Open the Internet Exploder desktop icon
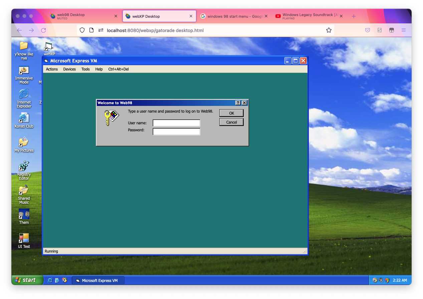The height and width of the screenshot is (299, 423). (x=24, y=94)
